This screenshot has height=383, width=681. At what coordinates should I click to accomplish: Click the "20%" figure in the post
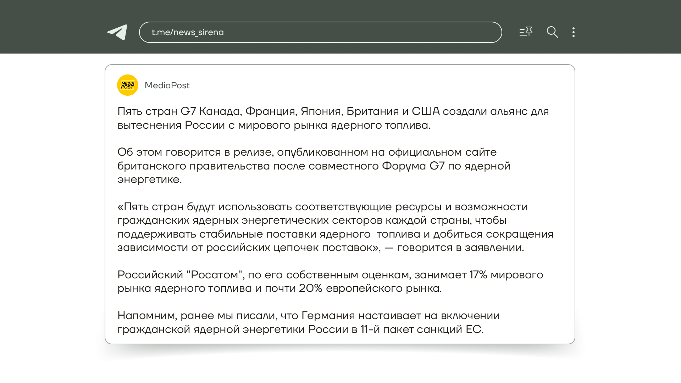click(310, 288)
